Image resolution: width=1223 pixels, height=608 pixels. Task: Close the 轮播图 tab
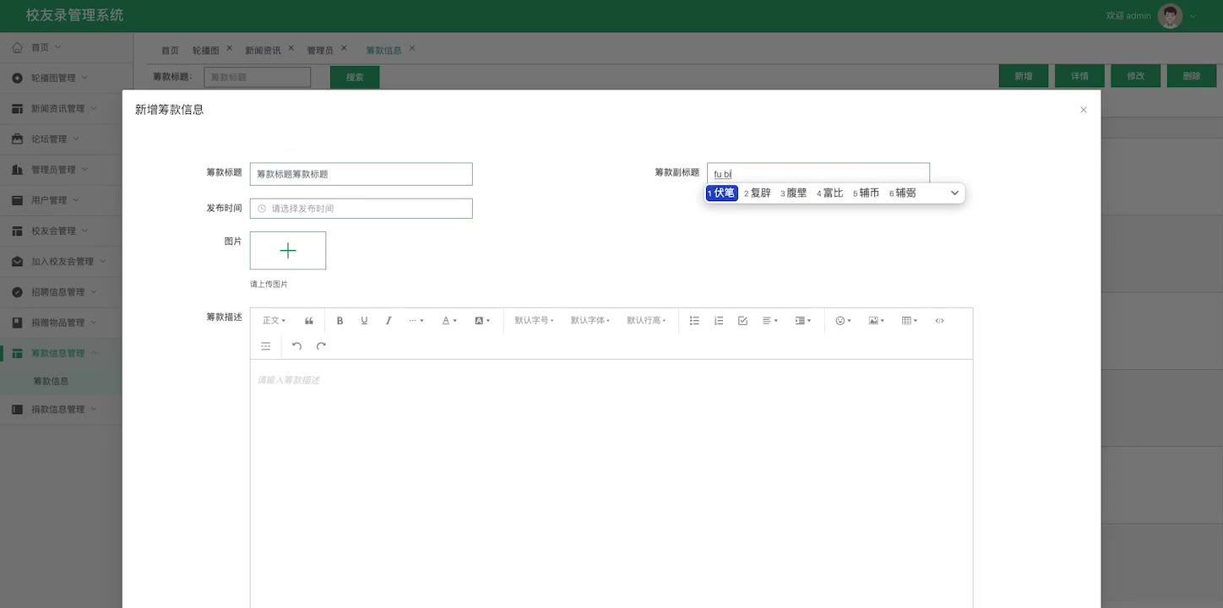tap(230, 48)
